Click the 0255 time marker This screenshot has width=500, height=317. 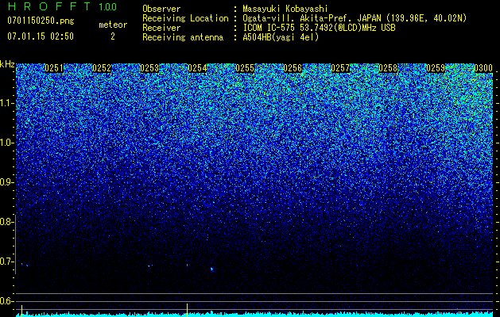245,68
